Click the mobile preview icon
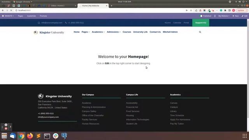This screenshot has height=140, width=249. pos(215,16)
